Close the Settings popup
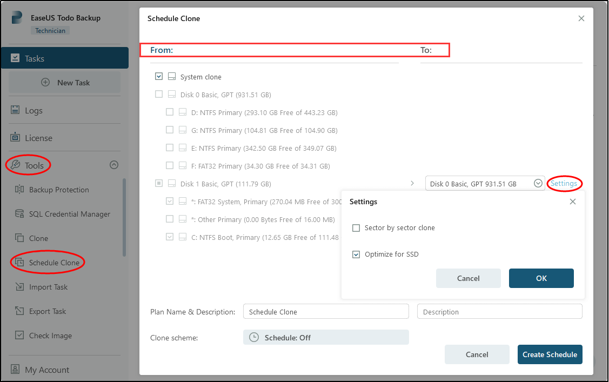Screen dimensions: 609x382 click(x=572, y=202)
